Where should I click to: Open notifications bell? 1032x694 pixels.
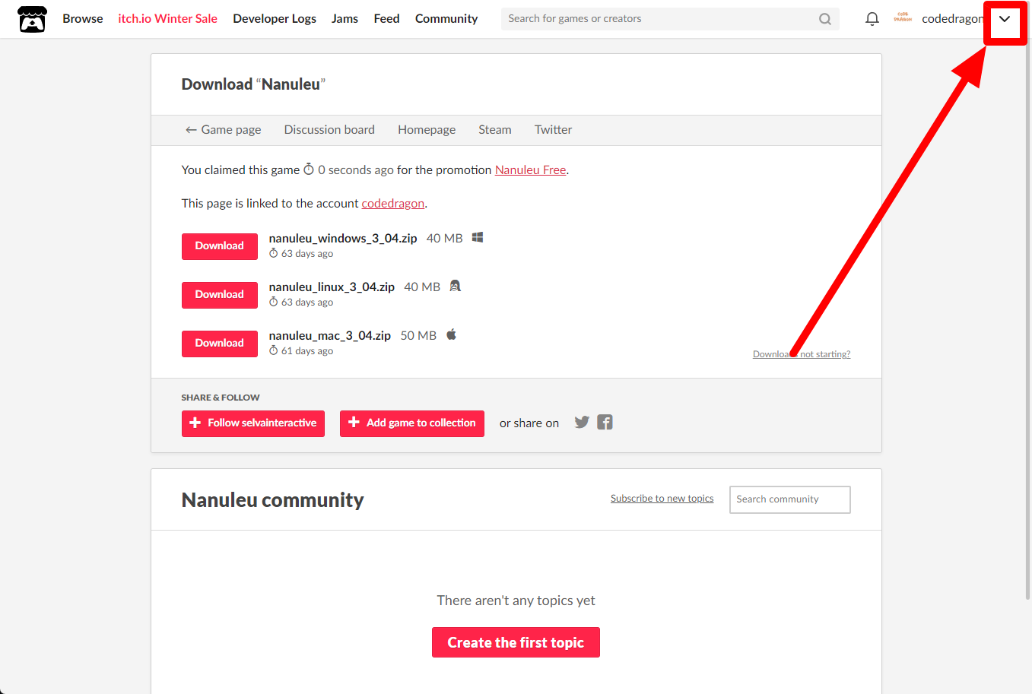[872, 19]
